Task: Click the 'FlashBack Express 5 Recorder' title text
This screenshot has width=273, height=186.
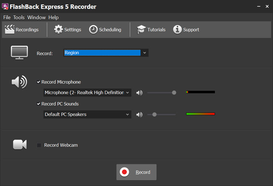Action: point(53,6)
